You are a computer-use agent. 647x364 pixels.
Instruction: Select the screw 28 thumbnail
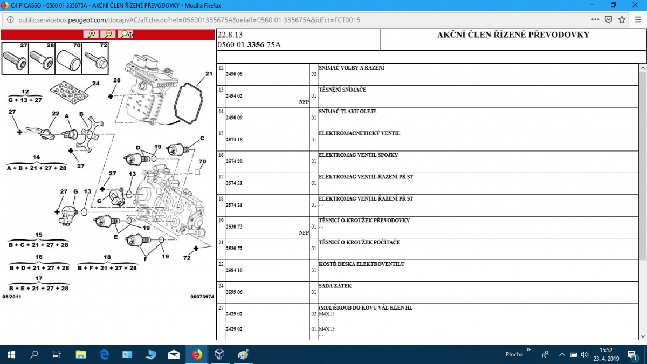[x=42, y=58]
